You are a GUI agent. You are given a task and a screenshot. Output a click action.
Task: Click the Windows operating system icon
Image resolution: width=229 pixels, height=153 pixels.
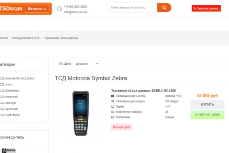coord(113,96)
